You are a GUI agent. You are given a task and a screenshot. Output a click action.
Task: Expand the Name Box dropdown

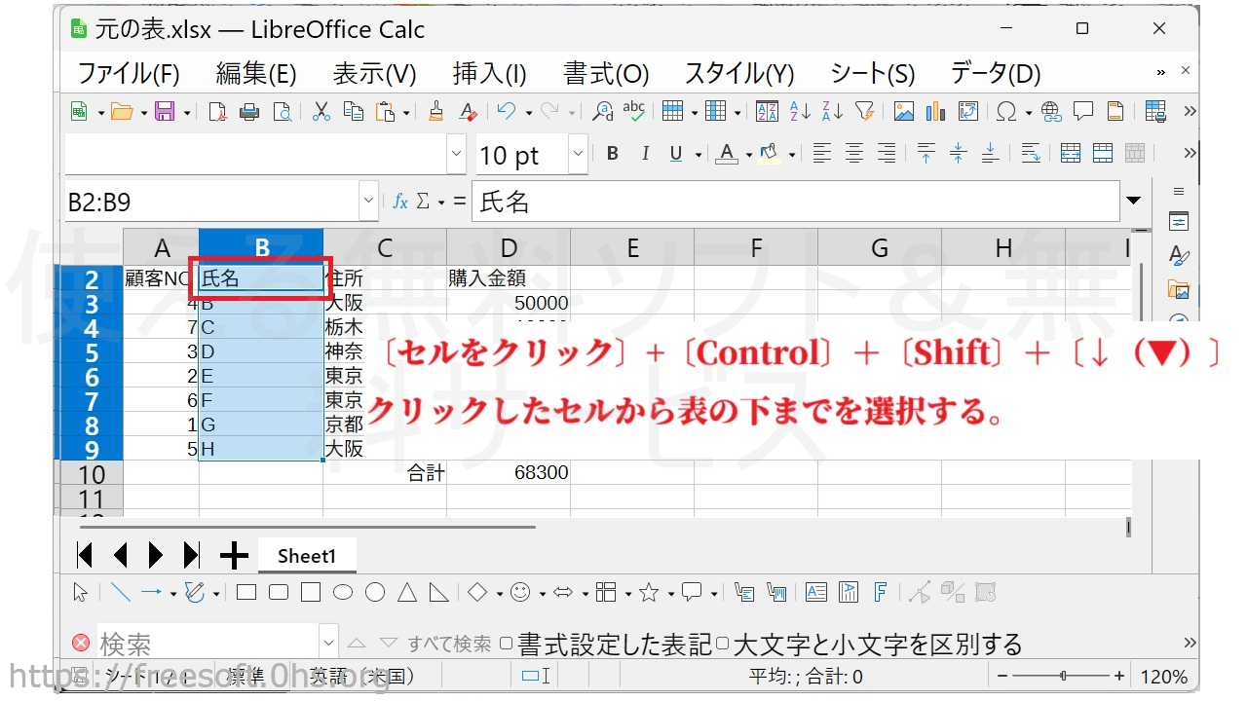pos(368,202)
